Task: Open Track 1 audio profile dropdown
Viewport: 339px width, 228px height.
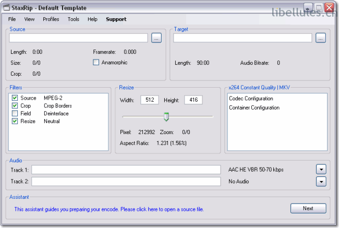Action: pyautogui.click(x=321, y=170)
